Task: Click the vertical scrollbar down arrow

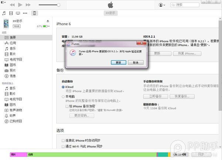Action: tap(220, 147)
